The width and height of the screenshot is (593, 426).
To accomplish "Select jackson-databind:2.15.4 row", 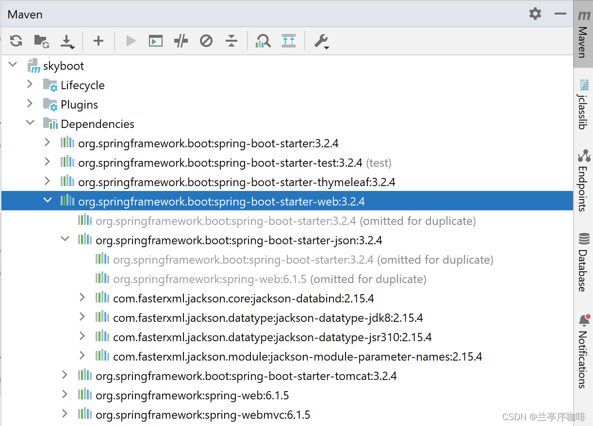I will coord(287,298).
